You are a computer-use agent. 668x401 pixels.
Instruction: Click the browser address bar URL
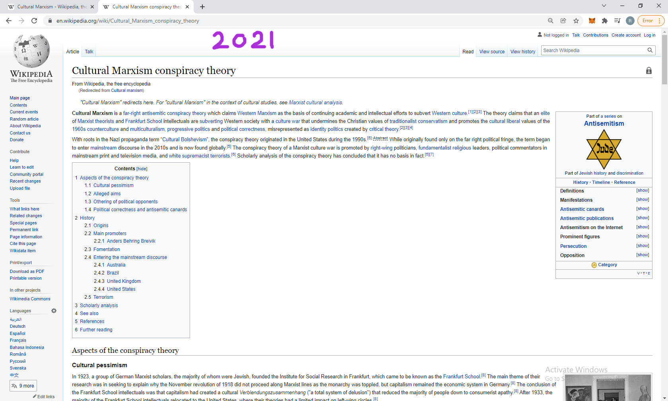[128, 21]
